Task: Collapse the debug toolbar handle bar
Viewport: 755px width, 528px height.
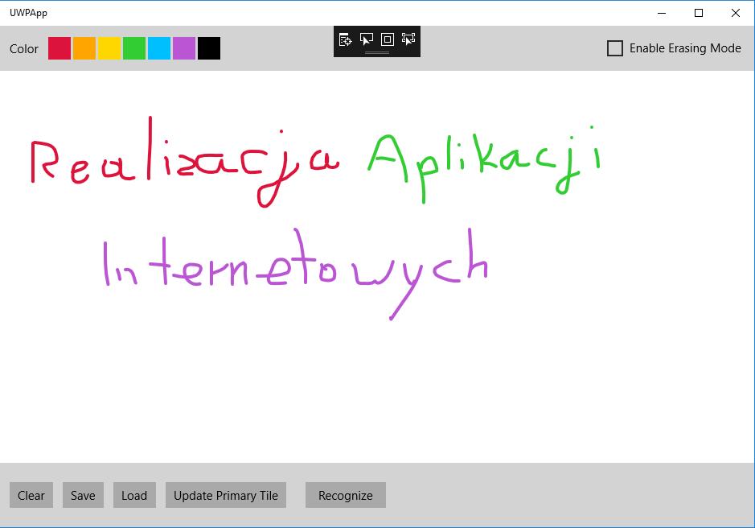Action: (x=377, y=52)
